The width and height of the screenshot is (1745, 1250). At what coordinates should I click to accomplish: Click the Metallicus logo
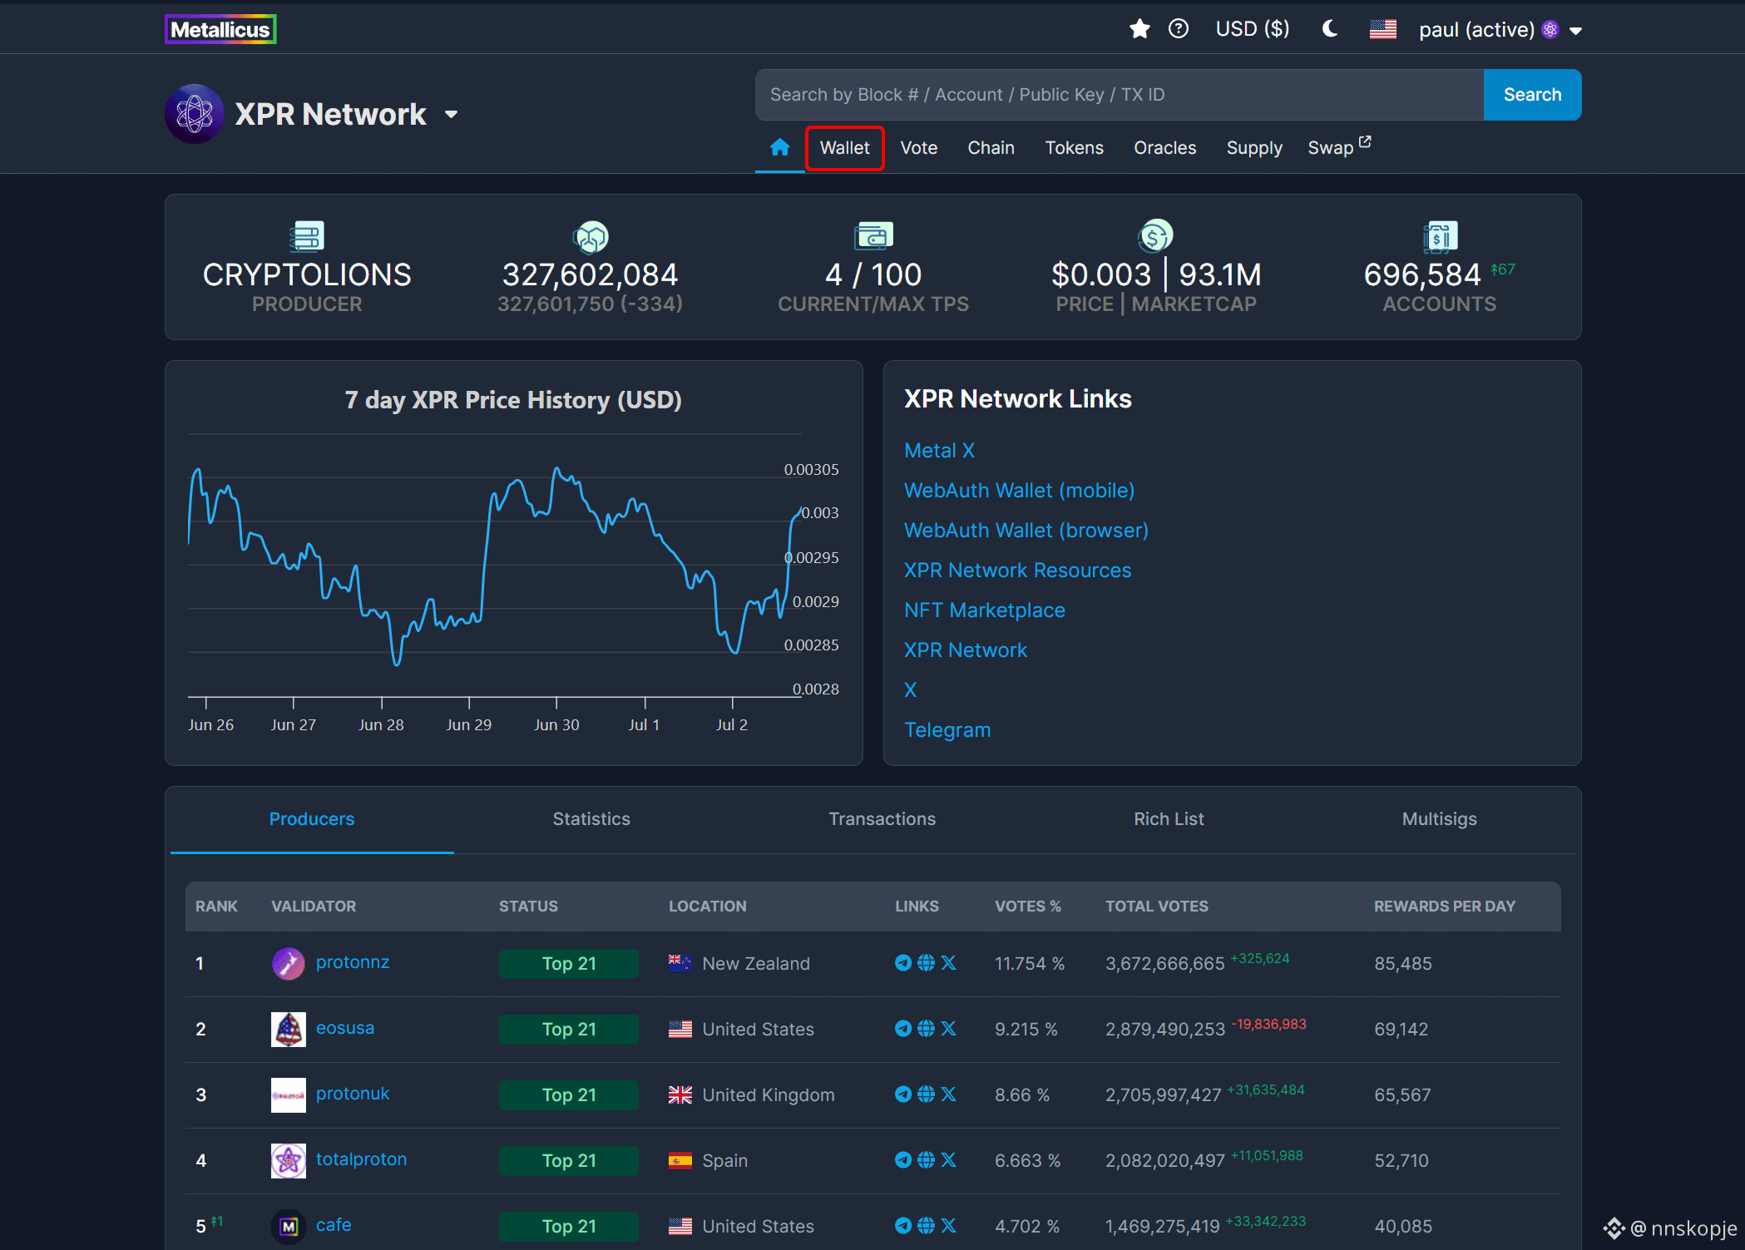(x=220, y=29)
